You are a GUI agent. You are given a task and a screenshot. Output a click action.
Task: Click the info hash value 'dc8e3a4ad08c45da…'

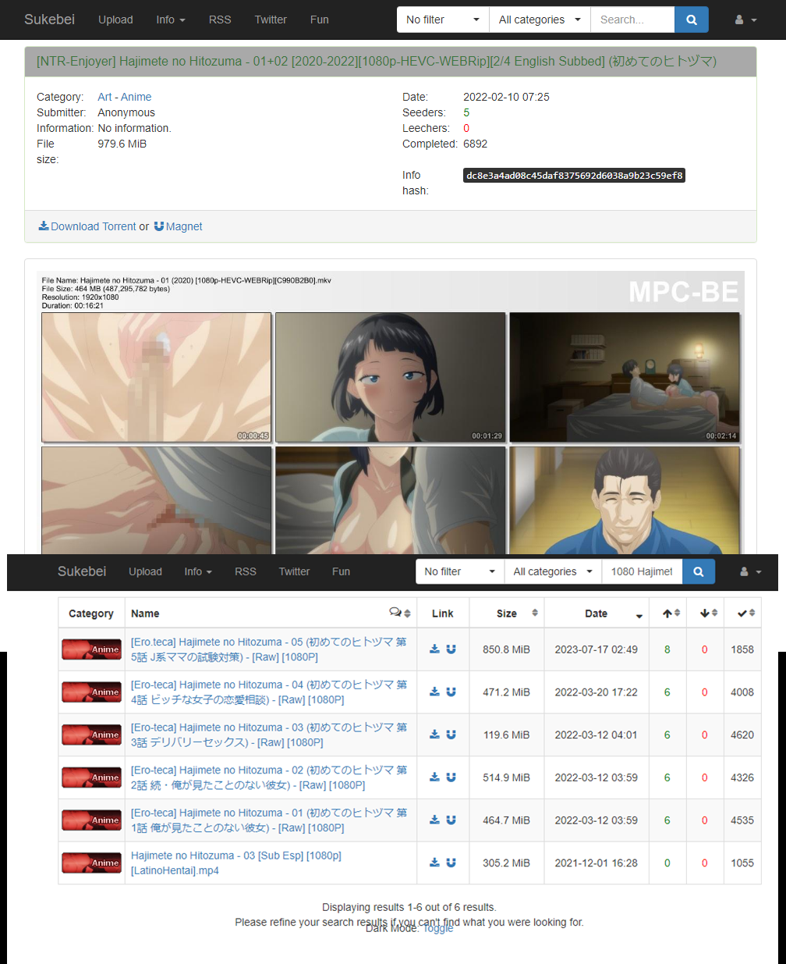575,176
